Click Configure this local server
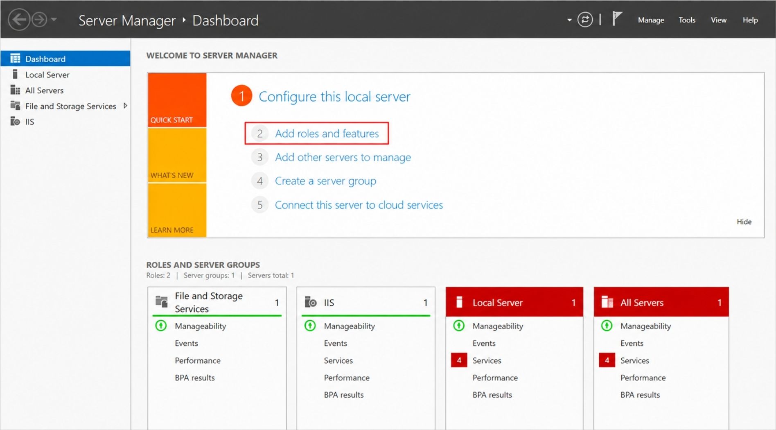Image resolution: width=776 pixels, height=430 pixels. 334,96
